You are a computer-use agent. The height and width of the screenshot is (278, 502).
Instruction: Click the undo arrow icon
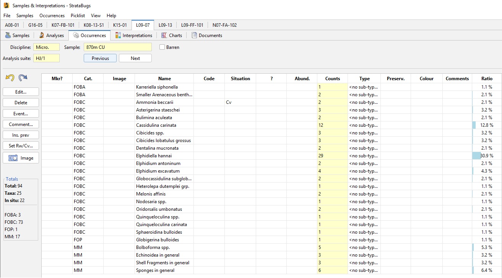point(10,78)
